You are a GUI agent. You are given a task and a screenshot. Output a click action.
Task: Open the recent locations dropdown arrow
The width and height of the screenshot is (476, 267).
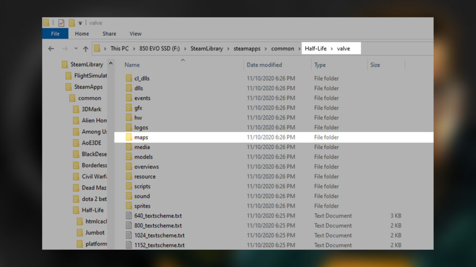(76, 48)
